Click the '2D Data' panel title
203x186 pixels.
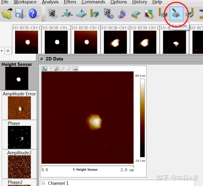[x=54, y=59]
